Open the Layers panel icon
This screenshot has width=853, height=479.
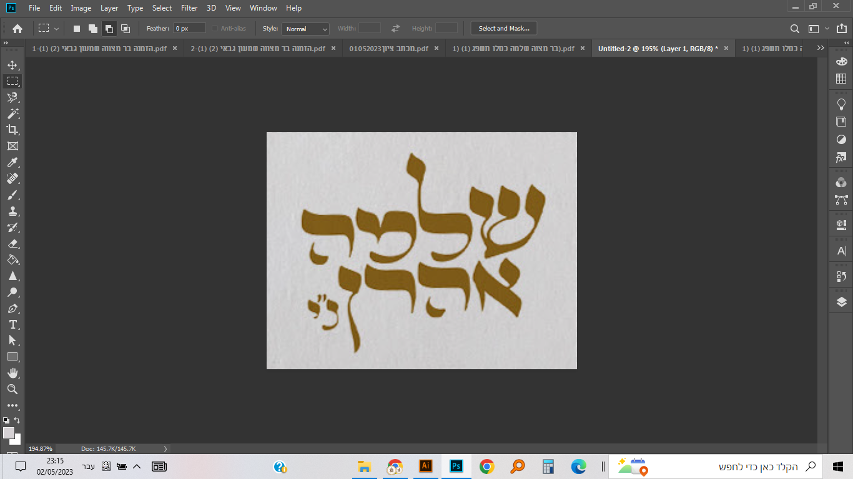(x=841, y=302)
